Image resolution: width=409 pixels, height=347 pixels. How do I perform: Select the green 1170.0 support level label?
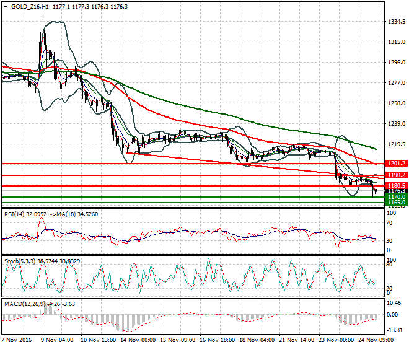[397, 196]
